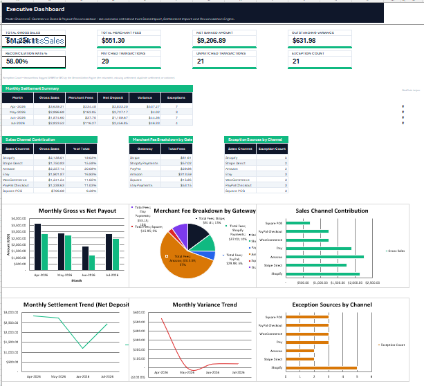Select the green Monthly Settlement Summary header
Viewport: 424px width, 386px height.
pyautogui.click(x=98, y=88)
